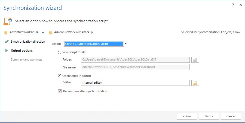
Task: Expand the Action dropdown arrow
Action: (x=126, y=44)
